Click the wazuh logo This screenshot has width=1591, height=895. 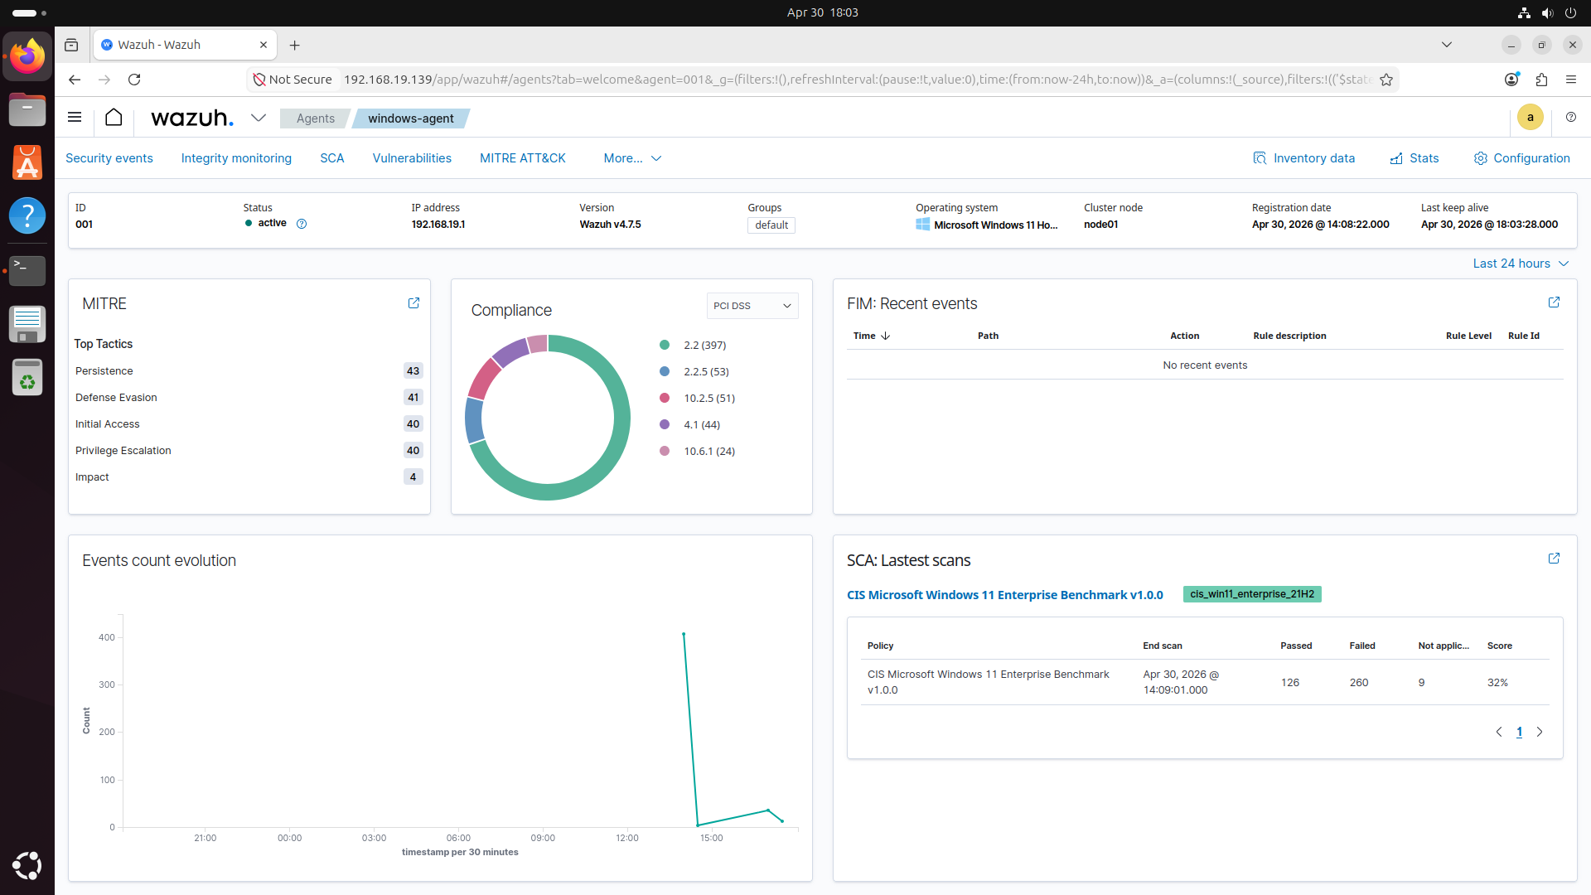pos(192,118)
